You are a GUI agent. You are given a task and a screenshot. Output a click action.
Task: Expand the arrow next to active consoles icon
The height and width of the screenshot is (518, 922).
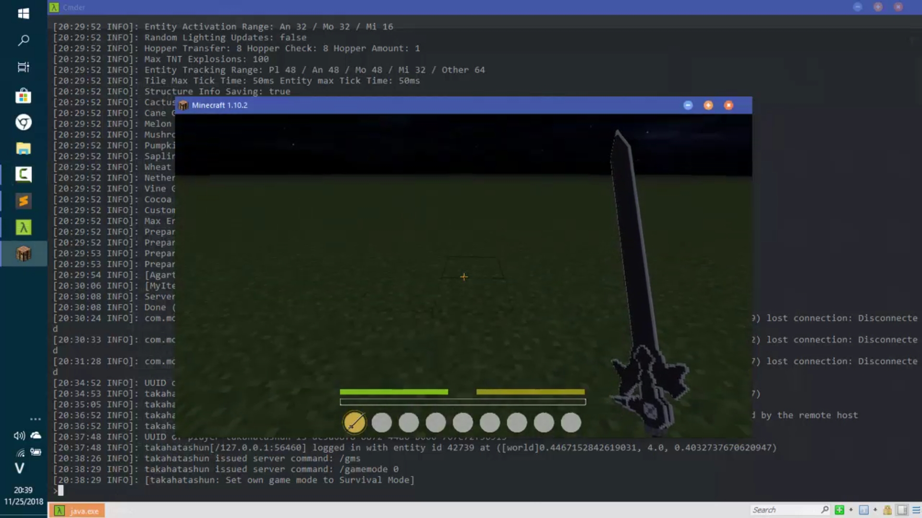tap(875, 510)
